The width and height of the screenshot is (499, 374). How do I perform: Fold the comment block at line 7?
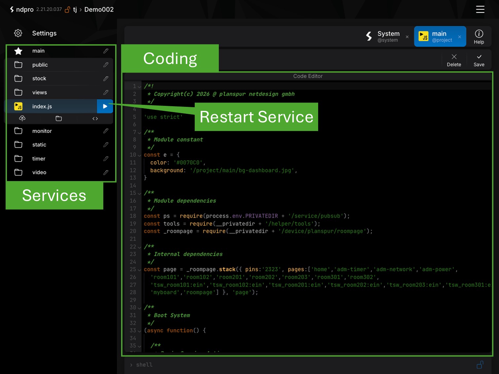tap(140, 133)
